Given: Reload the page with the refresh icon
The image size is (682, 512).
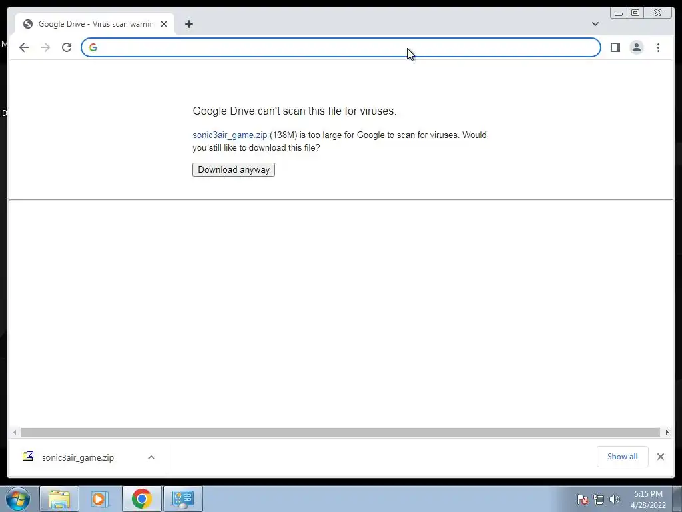Looking at the screenshot, I should click(x=67, y=47).
